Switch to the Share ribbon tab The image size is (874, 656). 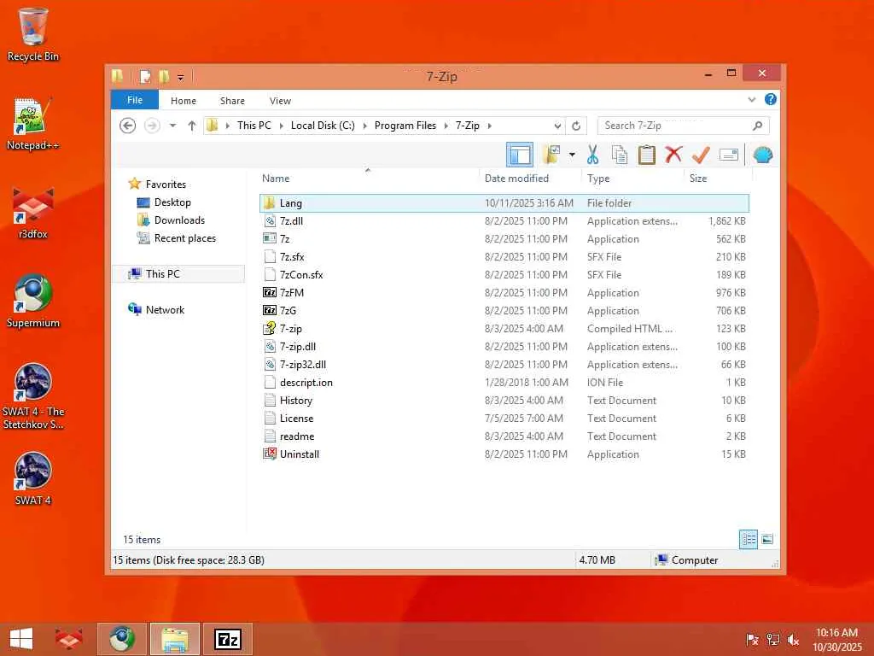[x=232, y=101]
